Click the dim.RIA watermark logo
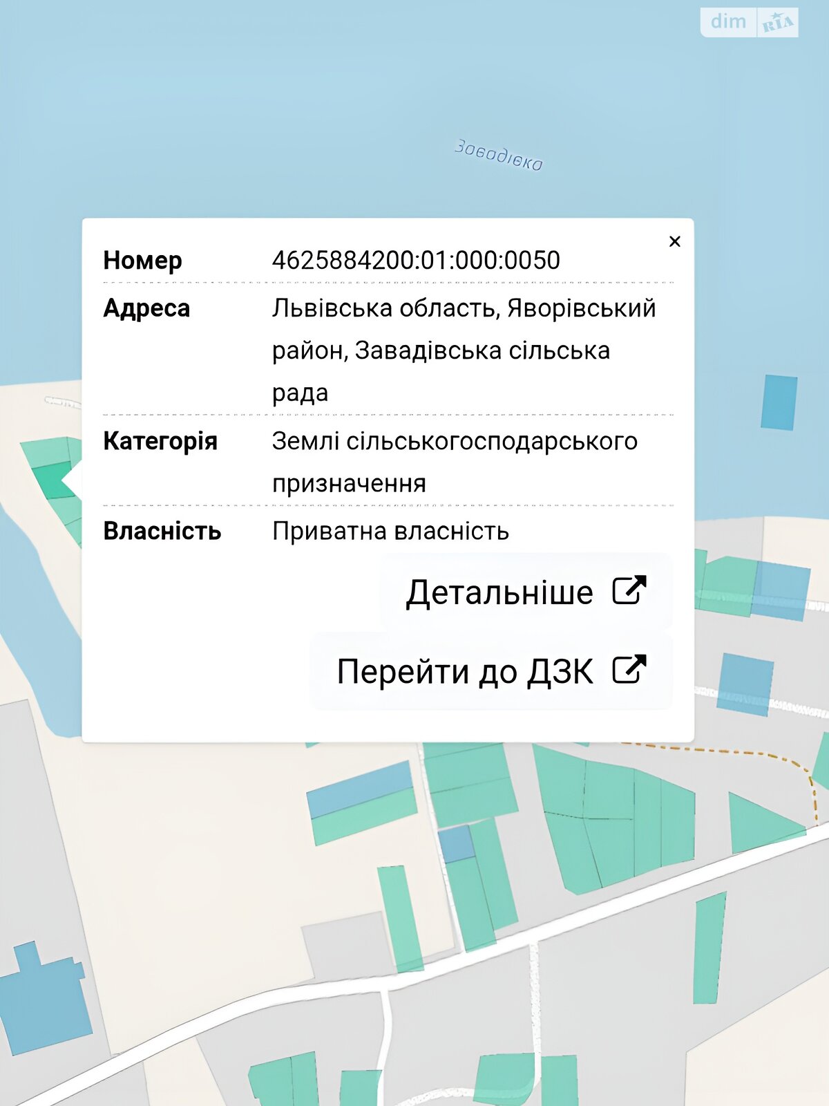This screenshot has width=829, height=1106. [749, 22]
